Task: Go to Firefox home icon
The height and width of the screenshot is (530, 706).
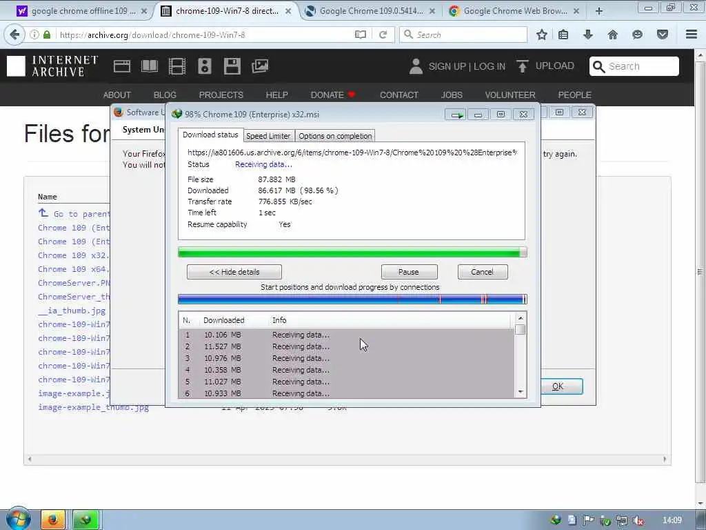Action: [612, 35]
